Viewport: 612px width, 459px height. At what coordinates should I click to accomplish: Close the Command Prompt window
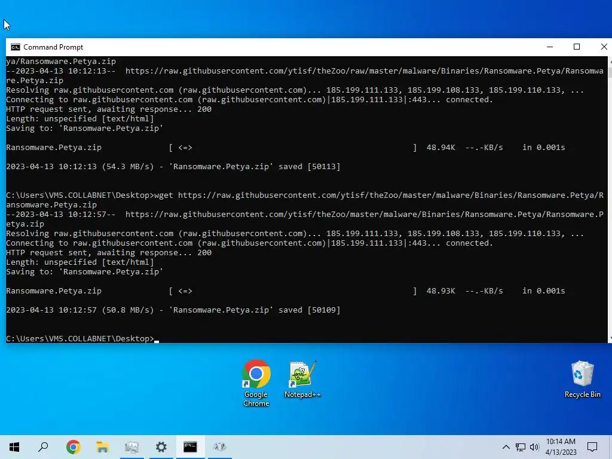[604, 47]
